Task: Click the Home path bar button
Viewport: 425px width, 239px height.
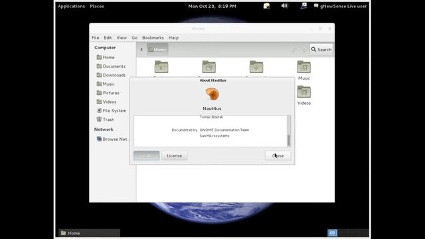Action: pos(157,50)
